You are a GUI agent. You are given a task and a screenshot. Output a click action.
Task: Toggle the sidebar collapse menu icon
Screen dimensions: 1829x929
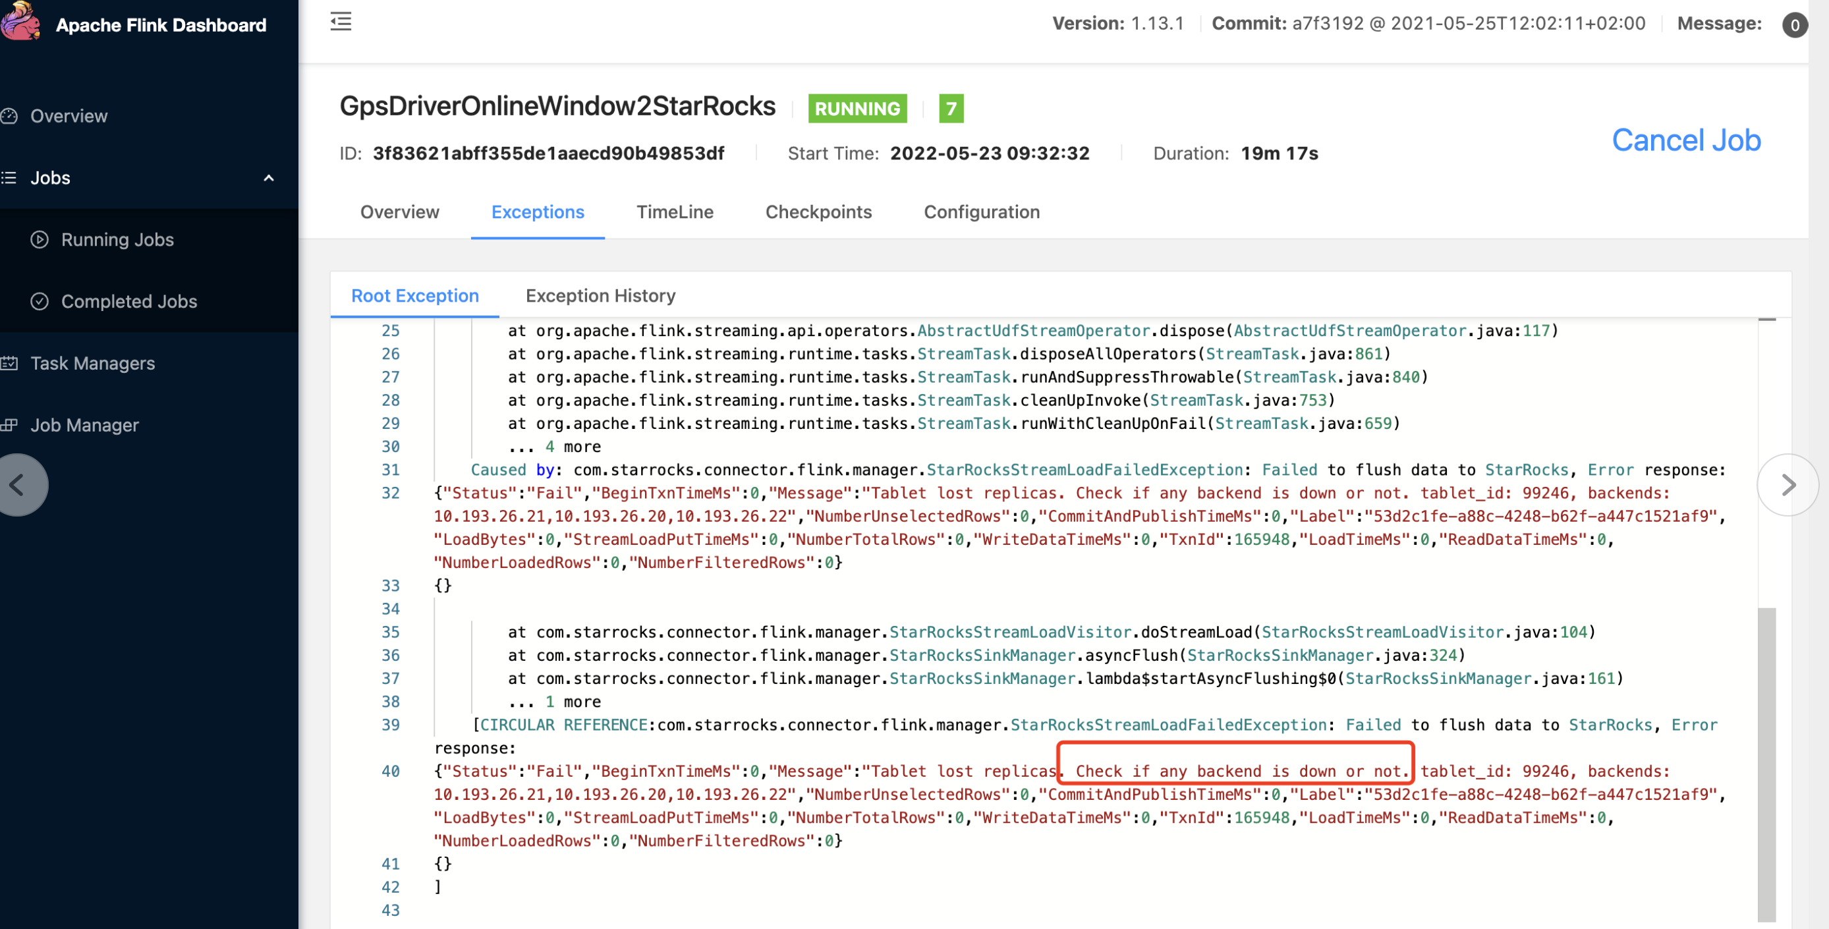pyautogui.click(x=341, y=22)
